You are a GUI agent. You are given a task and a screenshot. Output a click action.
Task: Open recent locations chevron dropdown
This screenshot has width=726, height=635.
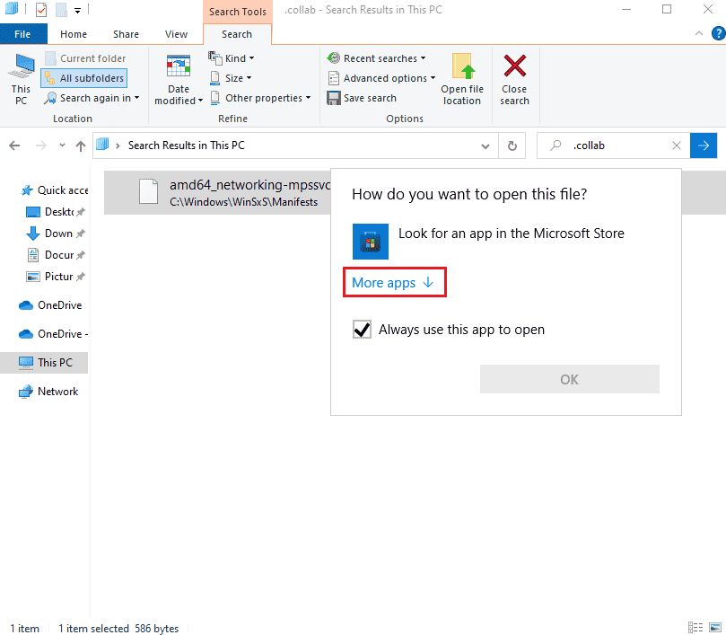[62, 146]
